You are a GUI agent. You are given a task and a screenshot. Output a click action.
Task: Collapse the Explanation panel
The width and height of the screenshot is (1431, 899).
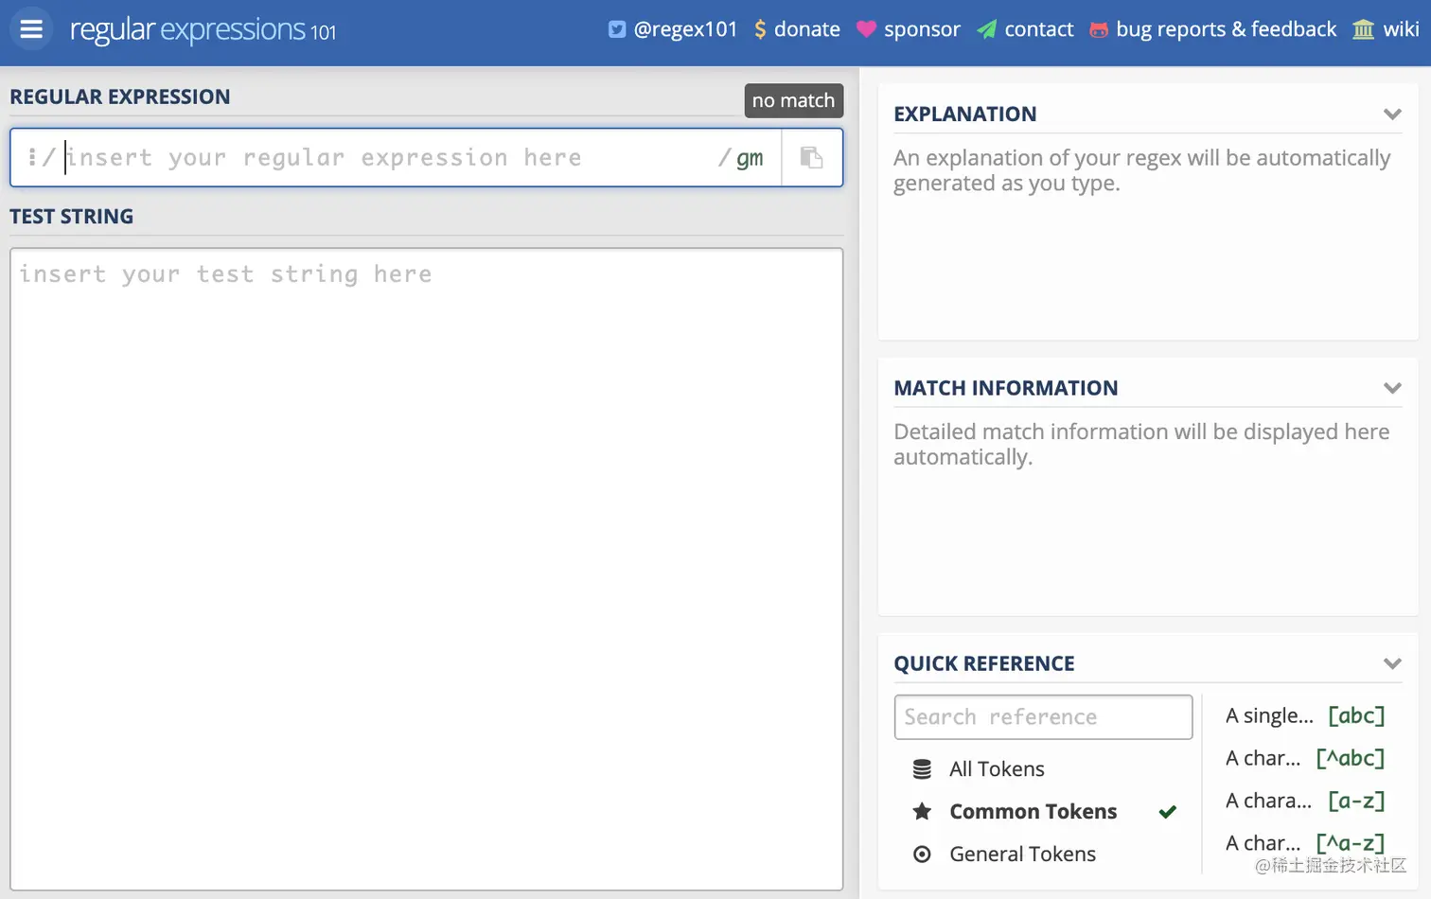click(x=1392, y=115)
